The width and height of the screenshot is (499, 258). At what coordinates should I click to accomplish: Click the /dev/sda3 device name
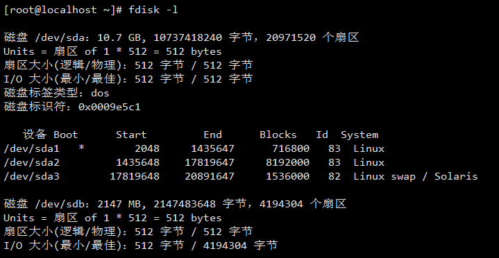[31, 176]
